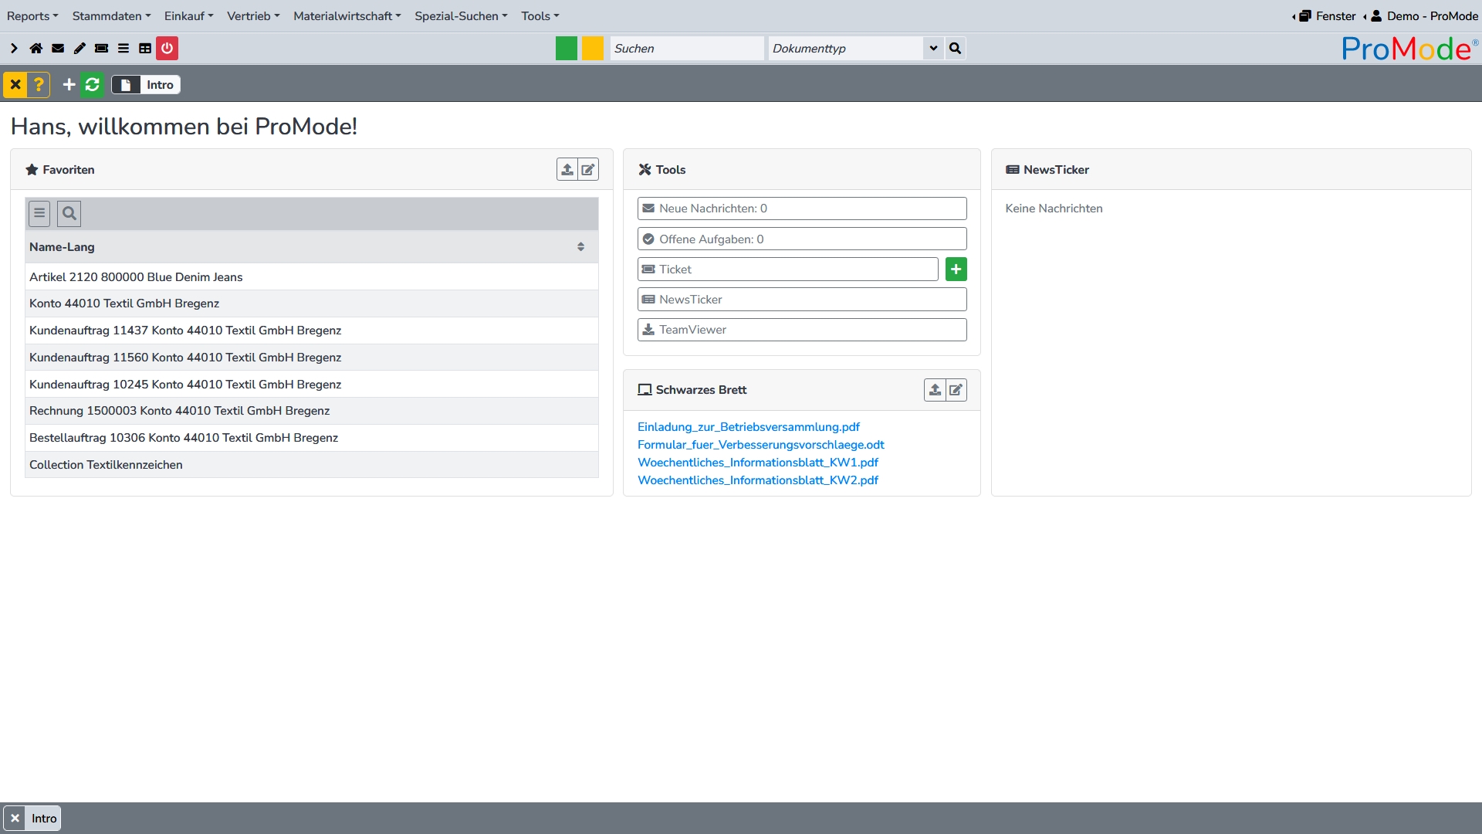Open messages via envelope toolbar icon
Viewport: 1482px width, 834px height.
[58, 49]
